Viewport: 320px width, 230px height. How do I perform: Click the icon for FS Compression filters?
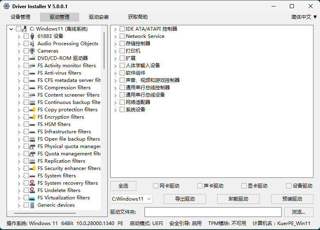(32, 88)
